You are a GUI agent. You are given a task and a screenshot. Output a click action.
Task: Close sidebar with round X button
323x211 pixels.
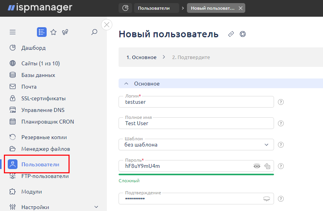click(x=107, y=25)
